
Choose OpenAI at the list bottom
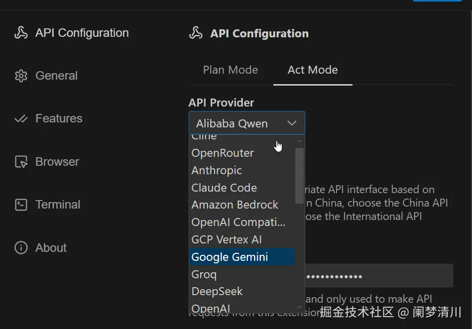click(241, 308)
